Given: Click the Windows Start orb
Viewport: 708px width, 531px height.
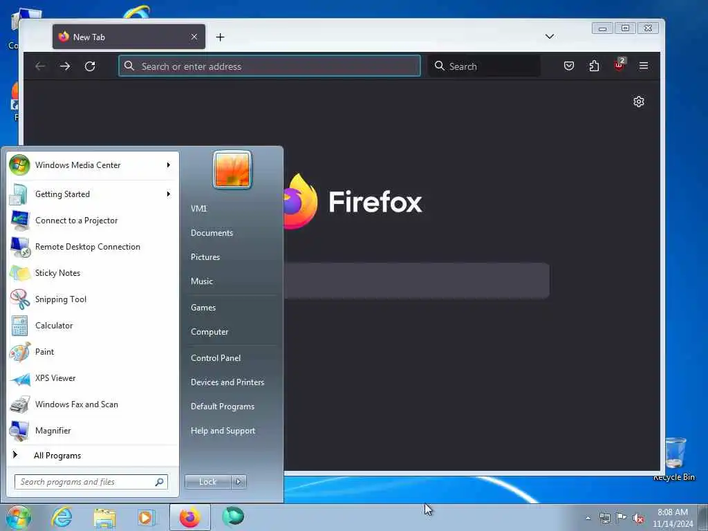Looking at the screenshot, I should [19, 517].
